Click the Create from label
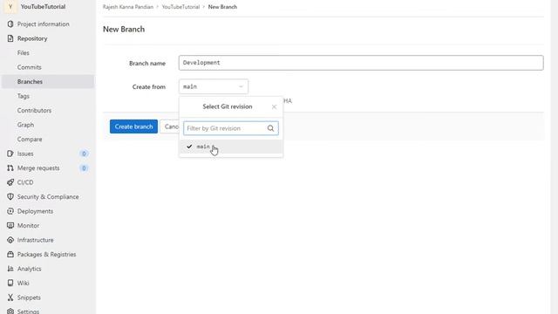 click(x=149, y=87)
